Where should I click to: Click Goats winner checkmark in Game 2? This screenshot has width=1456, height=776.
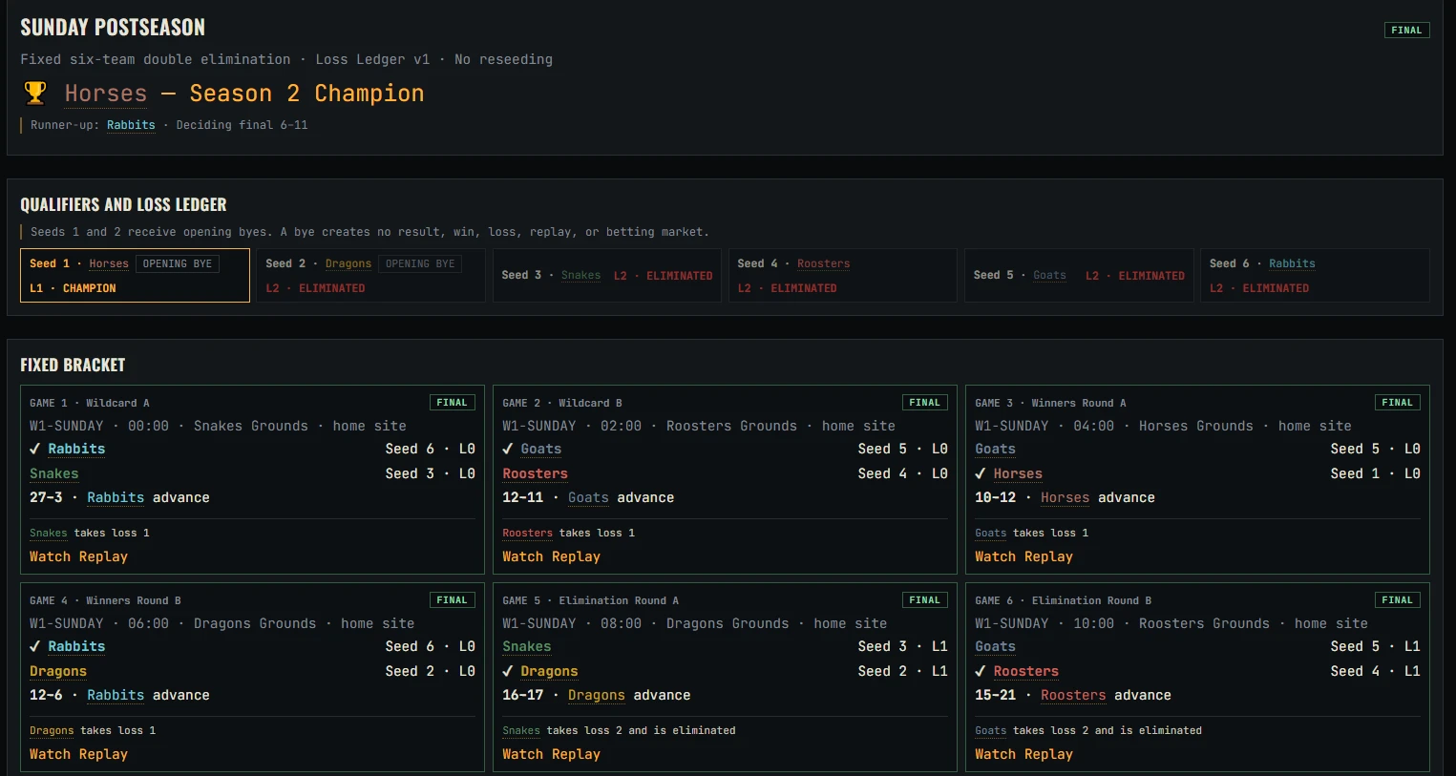coord(507,449)
